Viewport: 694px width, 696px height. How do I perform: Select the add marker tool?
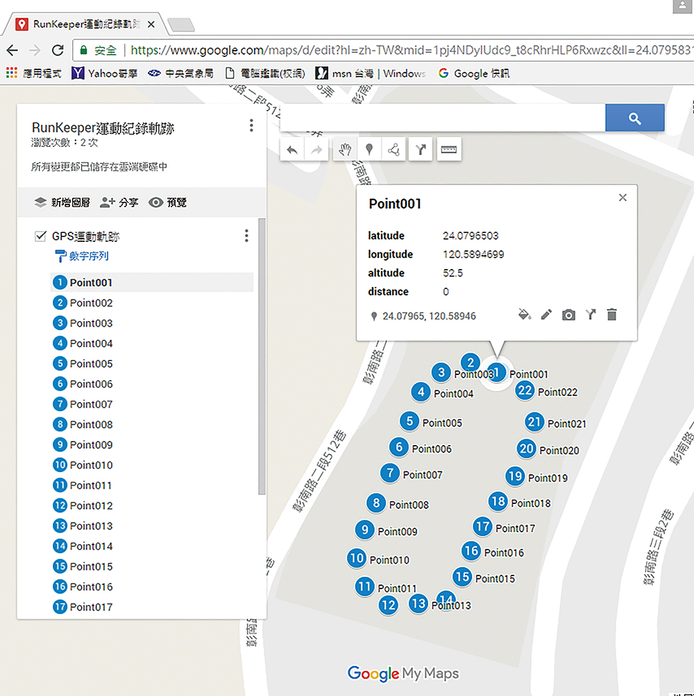(369, 150)
